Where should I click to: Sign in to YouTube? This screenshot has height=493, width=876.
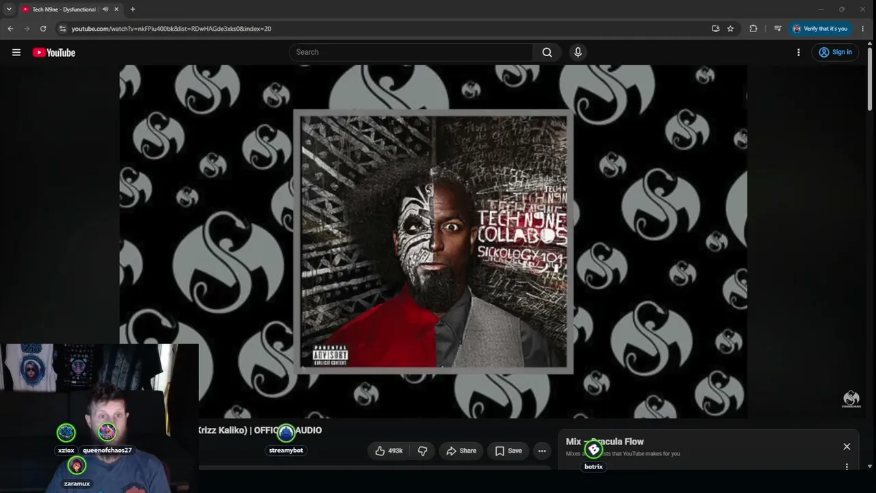pyautogui.click(x=835, y=52)
